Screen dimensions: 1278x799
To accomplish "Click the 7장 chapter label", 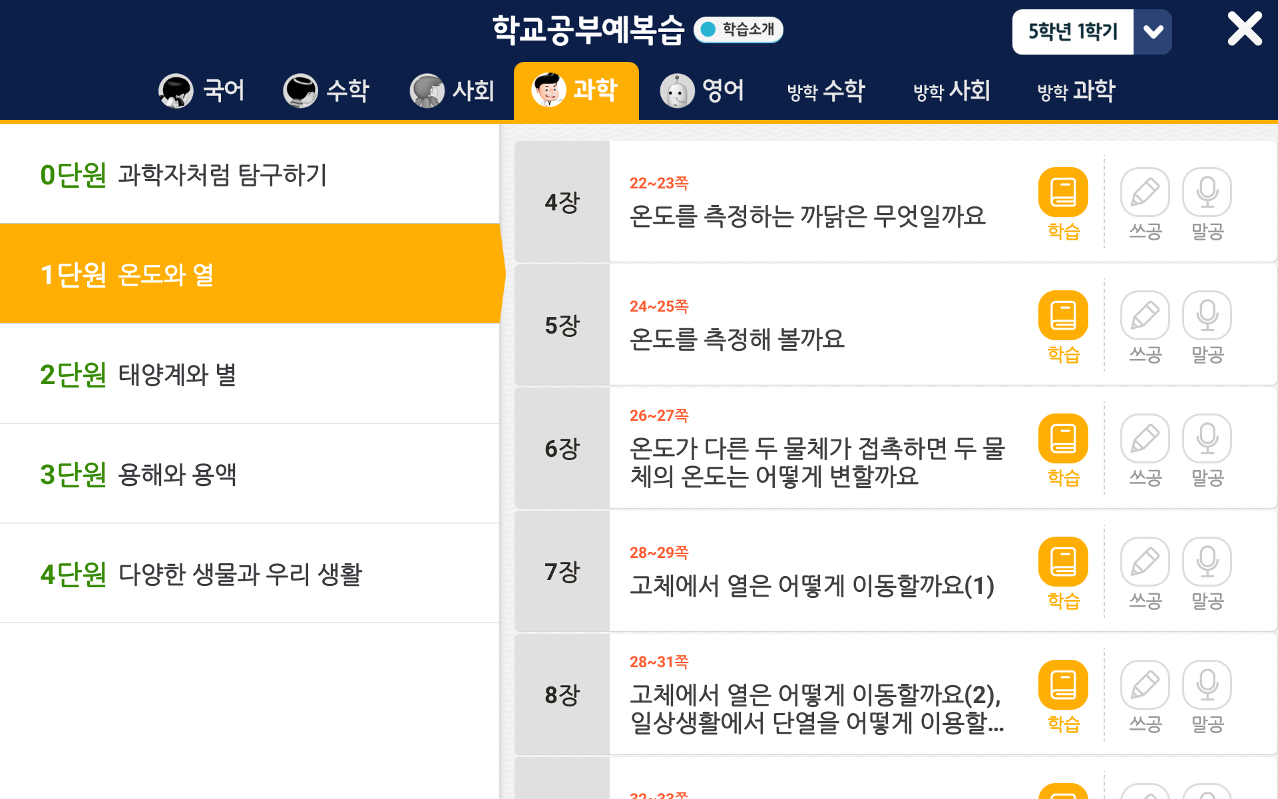I will 562,571.
